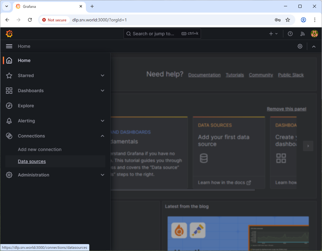This screenshot has height=251, width=322.
Task: Open the Public Slack link
Action: [x=291, y=75]
